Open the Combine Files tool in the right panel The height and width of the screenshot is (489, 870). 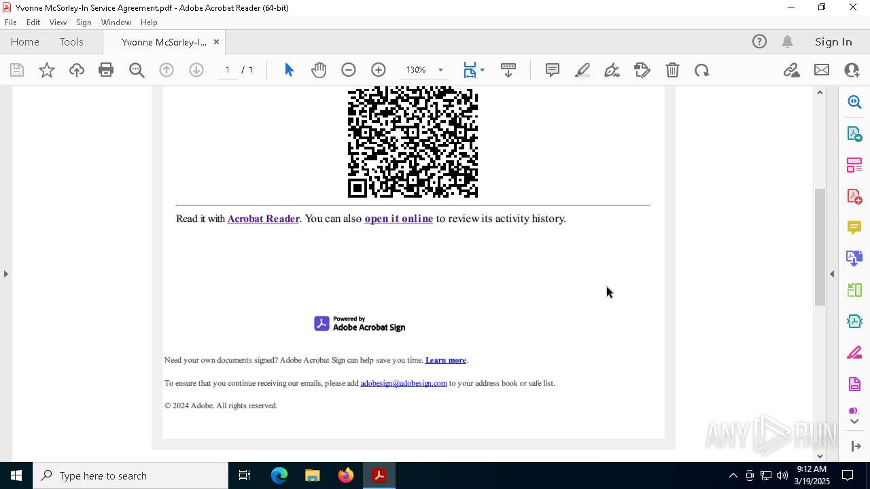pyautogui.click(x=854, y=259)
